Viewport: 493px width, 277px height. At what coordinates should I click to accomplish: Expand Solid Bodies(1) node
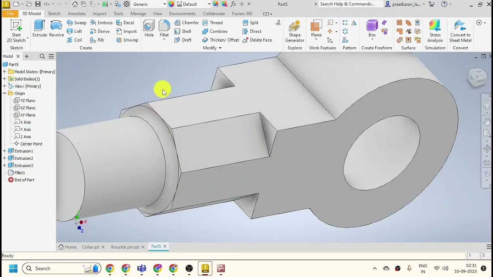(x=4, y=79)
